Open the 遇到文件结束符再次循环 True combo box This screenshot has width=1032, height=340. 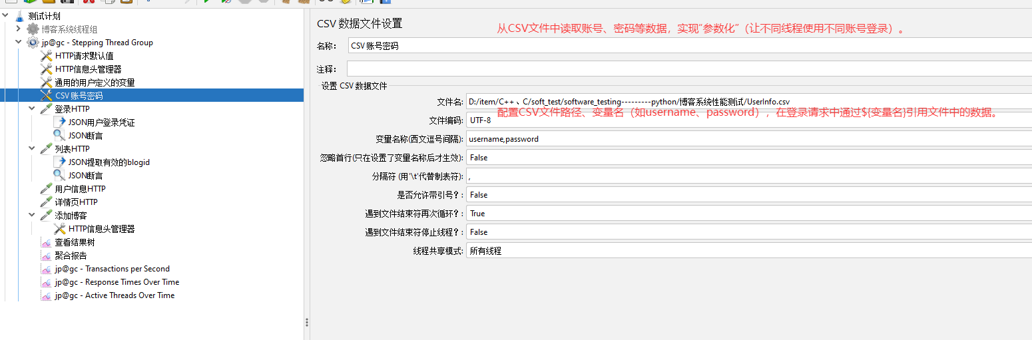(x=749, y=214)
